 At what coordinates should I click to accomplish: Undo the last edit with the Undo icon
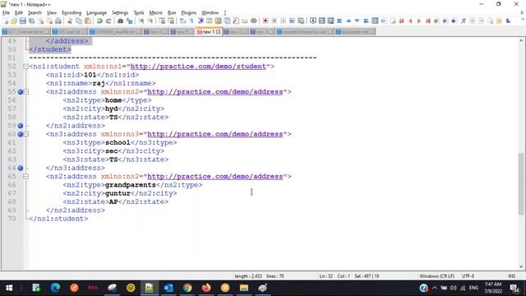99,21
